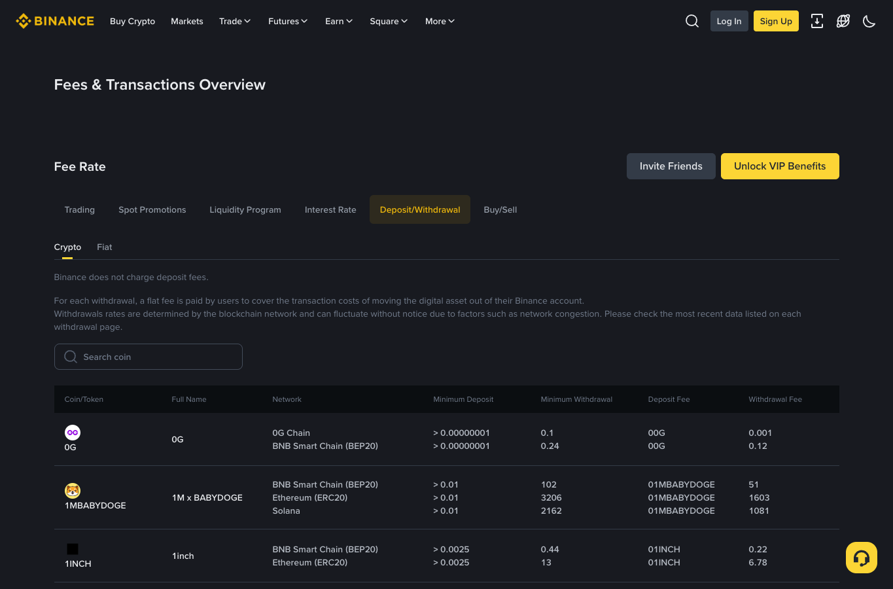Expand the Earn dropdown menu

tap(339, 21)
